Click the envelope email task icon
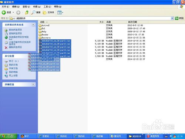 [6, 43]
